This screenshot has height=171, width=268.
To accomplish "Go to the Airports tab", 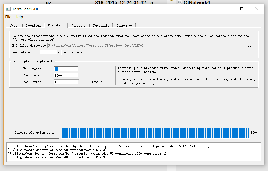I will pyautogui.click(x=79, y=26).
